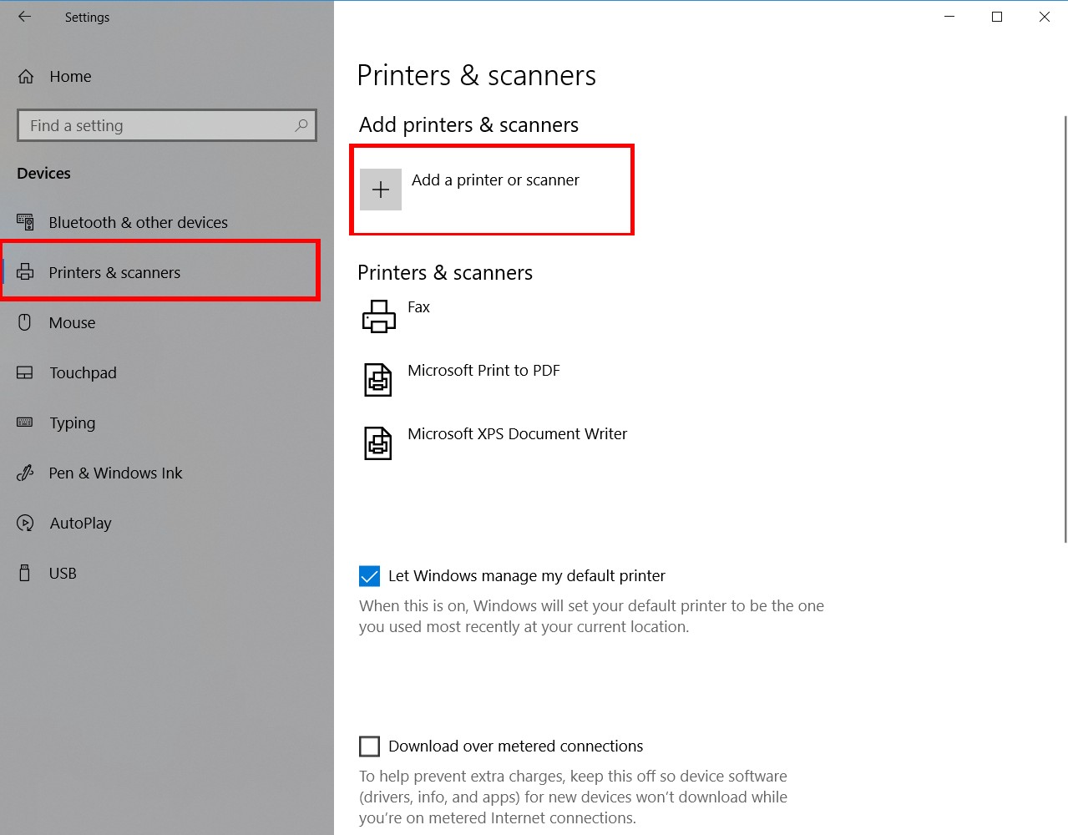Screen dimensions: 1068x835
Task: Click the magnifier icon in search box
Action: [301, 125]
